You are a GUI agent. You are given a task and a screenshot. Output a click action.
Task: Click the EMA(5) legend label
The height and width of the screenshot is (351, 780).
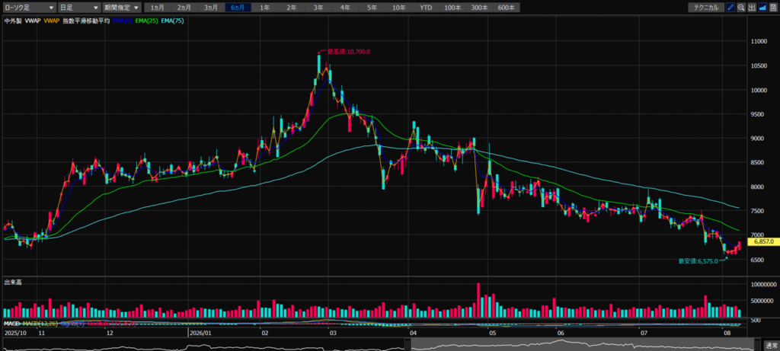[123, 21]
